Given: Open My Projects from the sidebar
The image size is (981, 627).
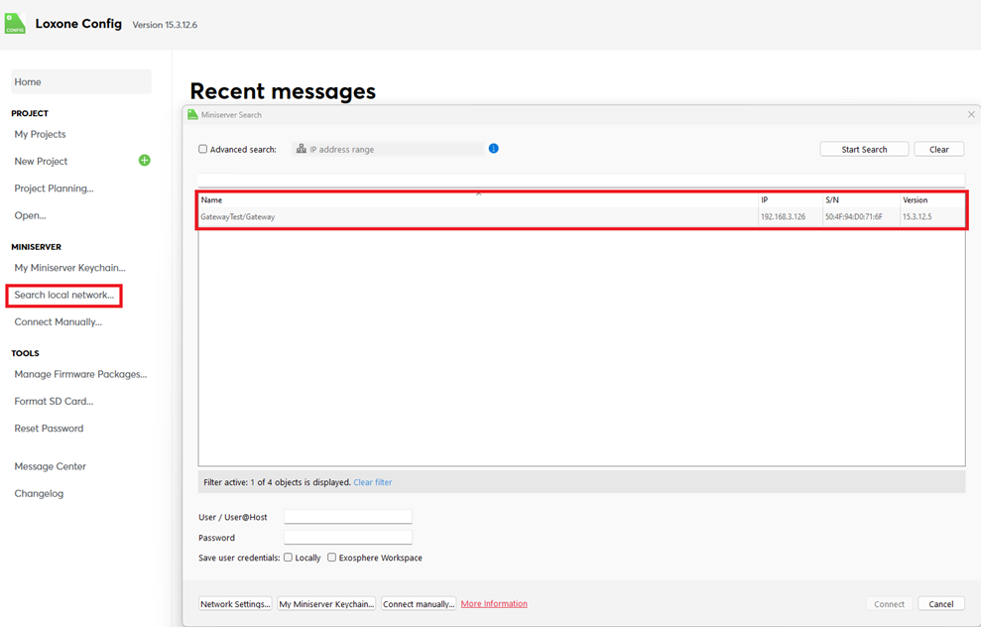Looking at the screenshot, I should point(40,134).
